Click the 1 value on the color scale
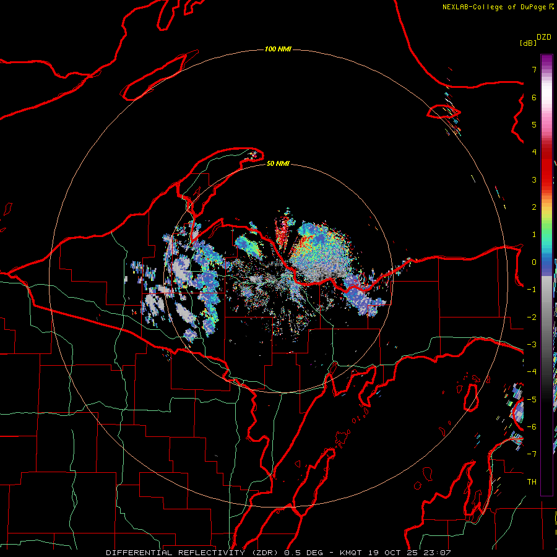Image resolution: width=557 pixels, height=557 pixels. click(534, 235)
